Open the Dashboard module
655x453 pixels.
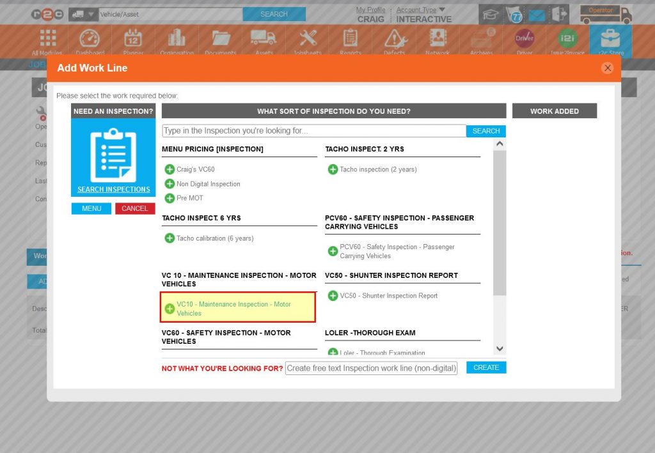click(x=90, y=40)
